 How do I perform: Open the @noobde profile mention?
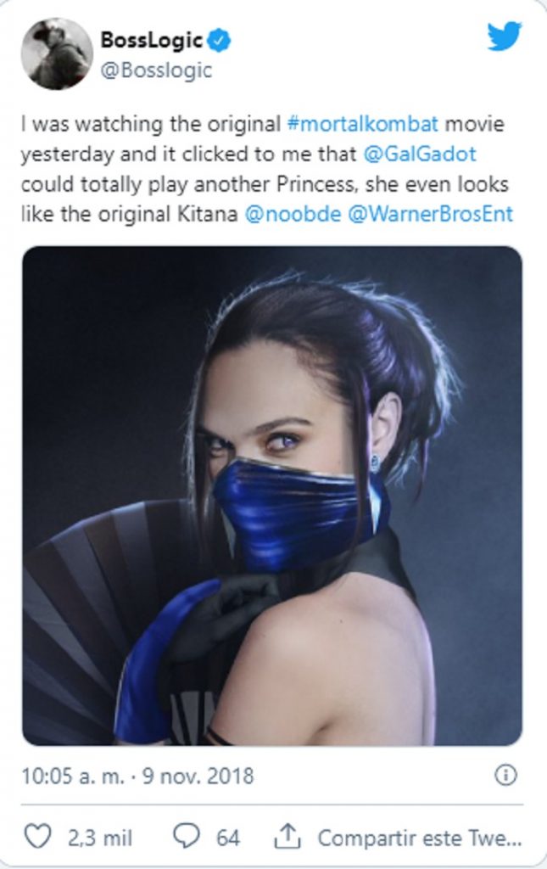(x=293, y=214)
